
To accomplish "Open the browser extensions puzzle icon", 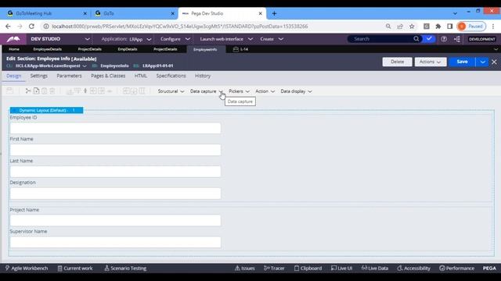I will [438, 27].
